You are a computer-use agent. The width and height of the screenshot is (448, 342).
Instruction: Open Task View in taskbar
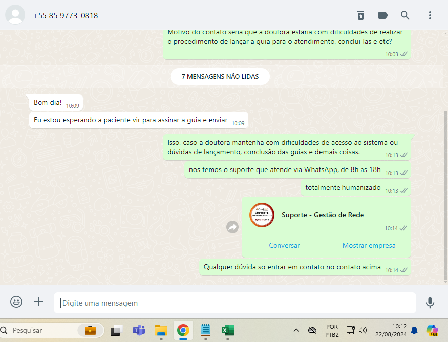(x=116, y=330)
